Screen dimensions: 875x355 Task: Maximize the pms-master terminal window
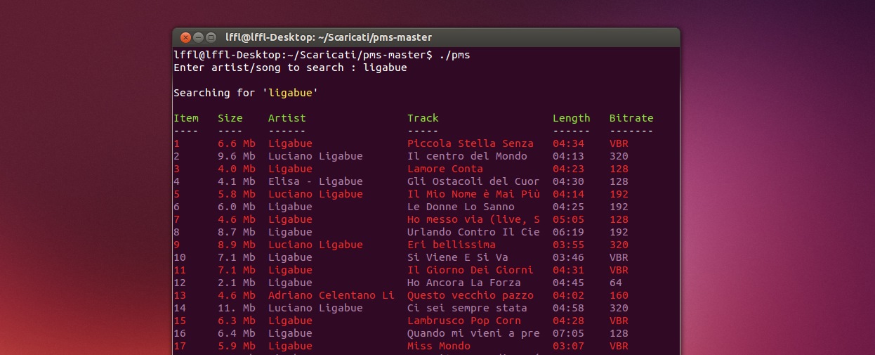[211, 37]
